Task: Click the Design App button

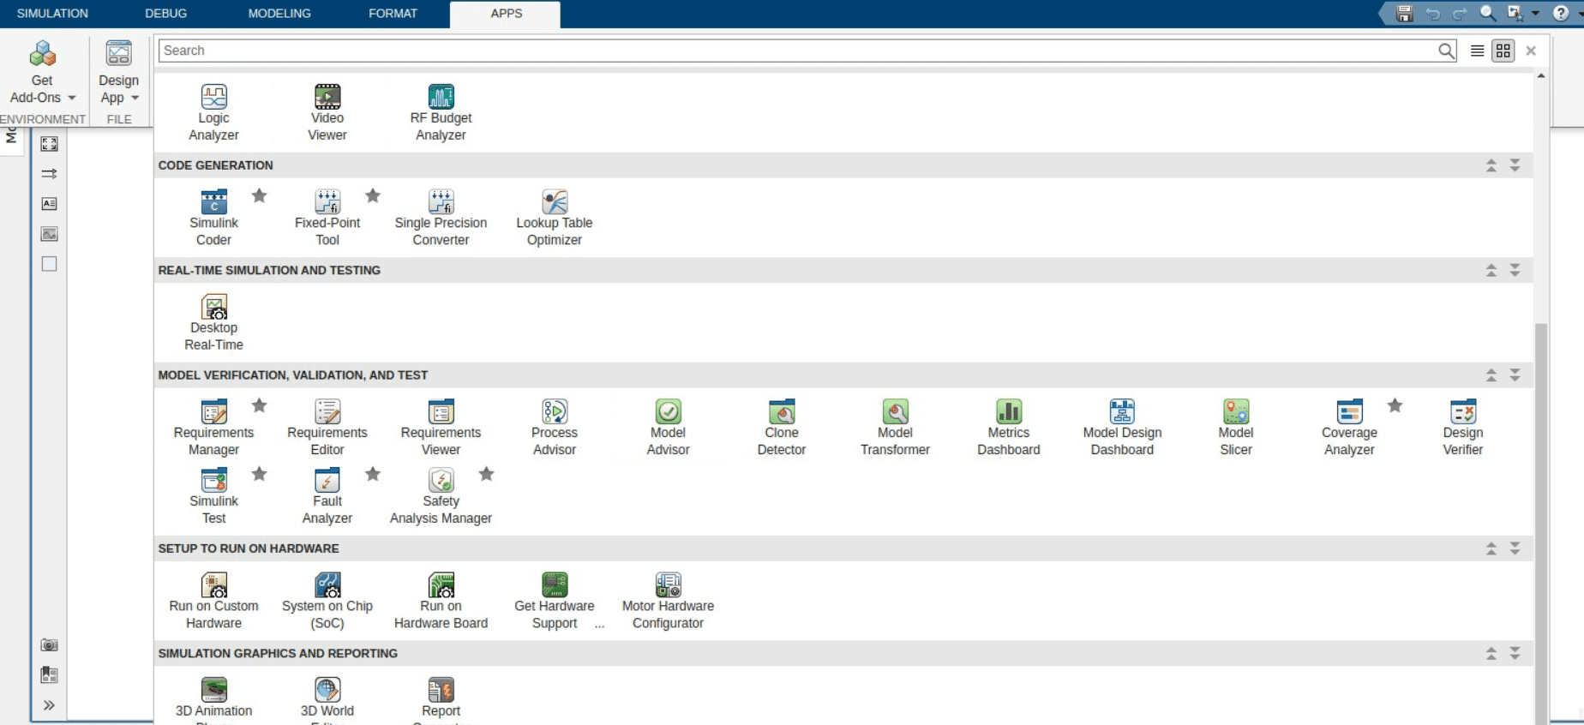Action: 118,71
